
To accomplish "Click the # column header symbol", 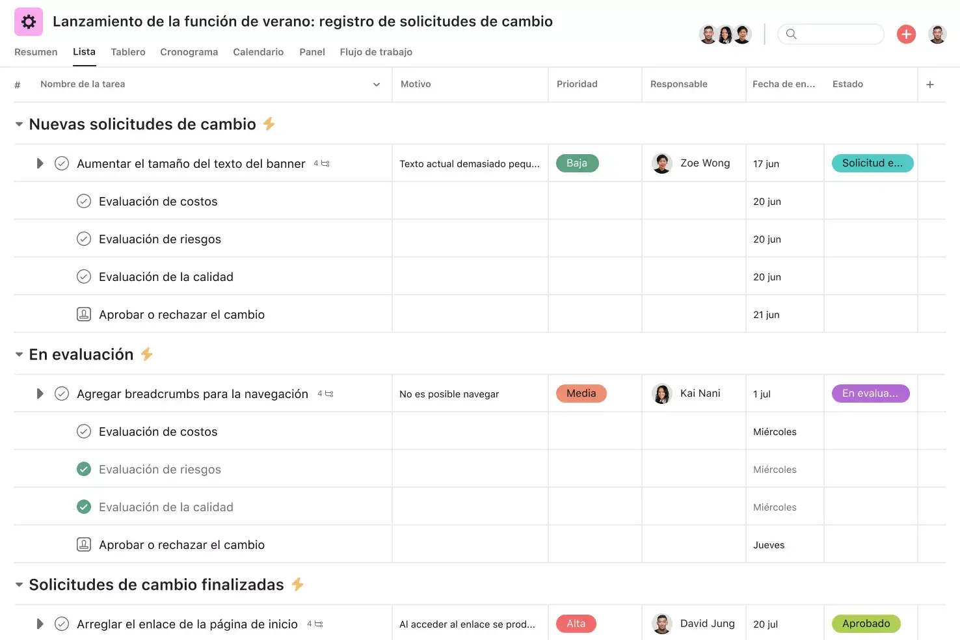I will click(18, 85).
